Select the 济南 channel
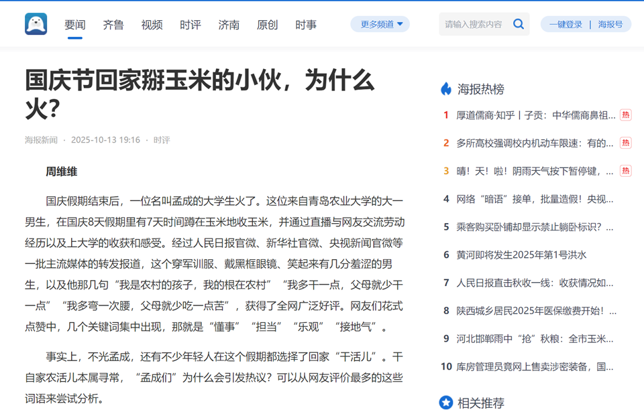Viewport: 644px width, 418px height. (x=229, y=25)
